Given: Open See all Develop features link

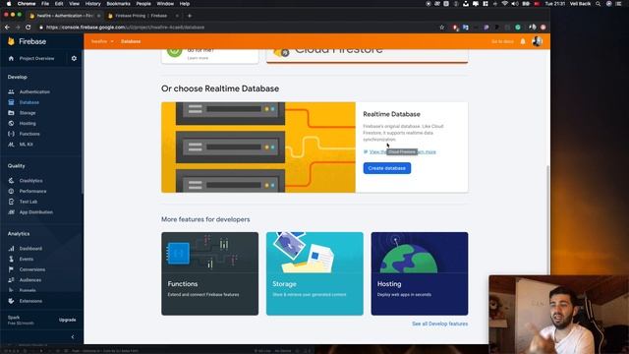Looking at the screenshot, I should [x=439, y=324].
